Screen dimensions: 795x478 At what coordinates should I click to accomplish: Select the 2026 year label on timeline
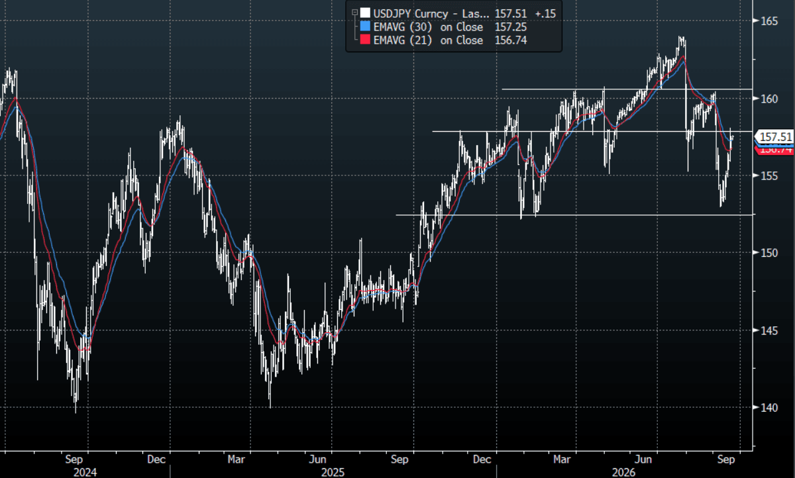point(624,472)
